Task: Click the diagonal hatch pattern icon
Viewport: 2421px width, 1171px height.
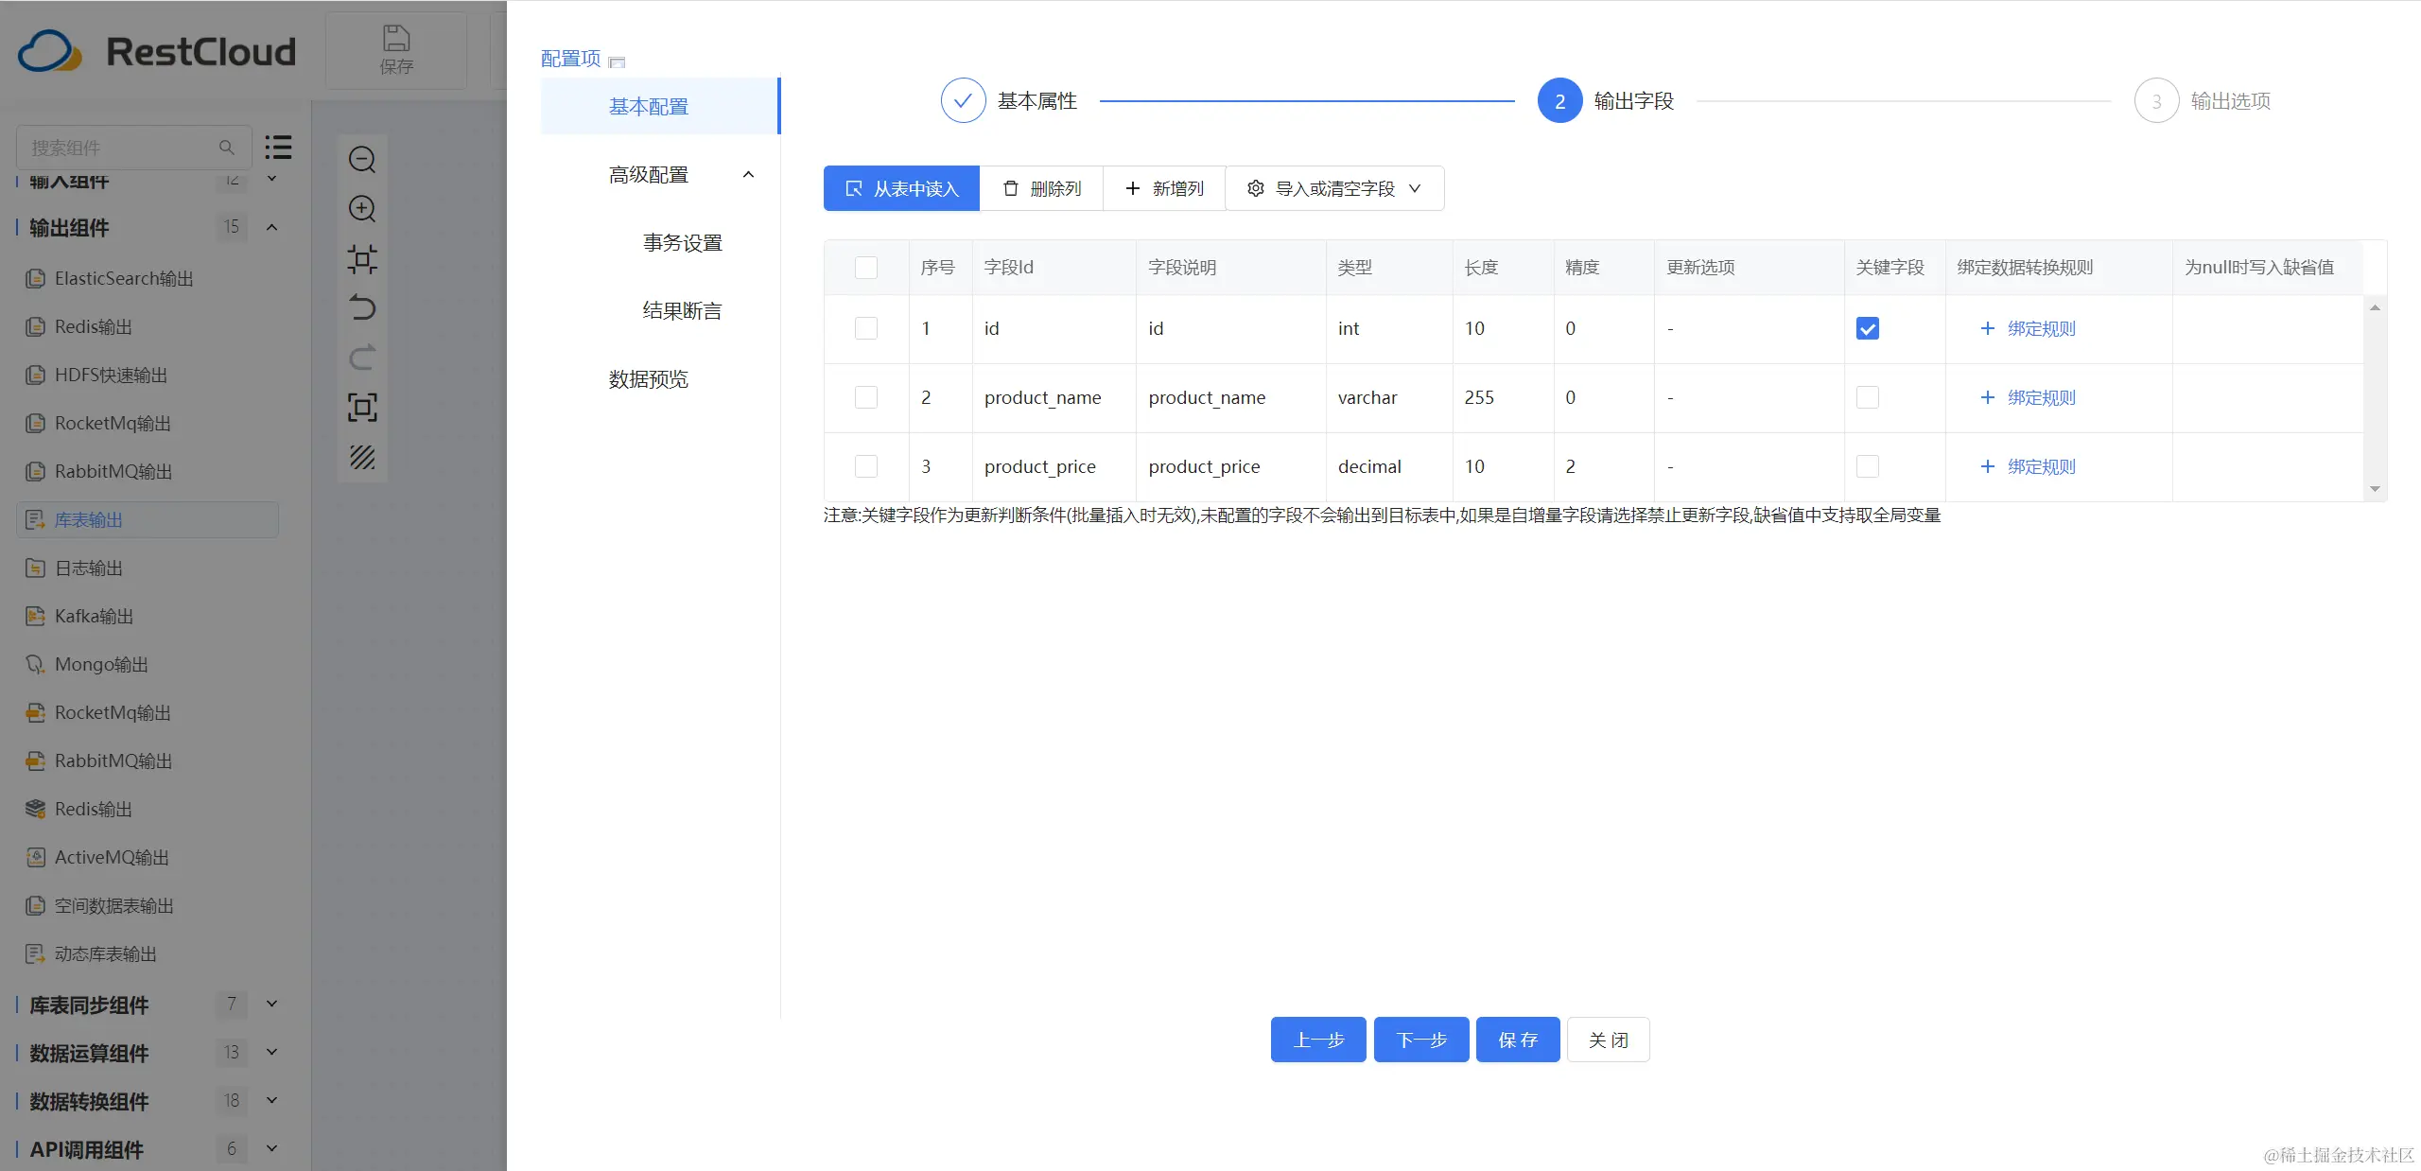Action: [x=362, y=458]
